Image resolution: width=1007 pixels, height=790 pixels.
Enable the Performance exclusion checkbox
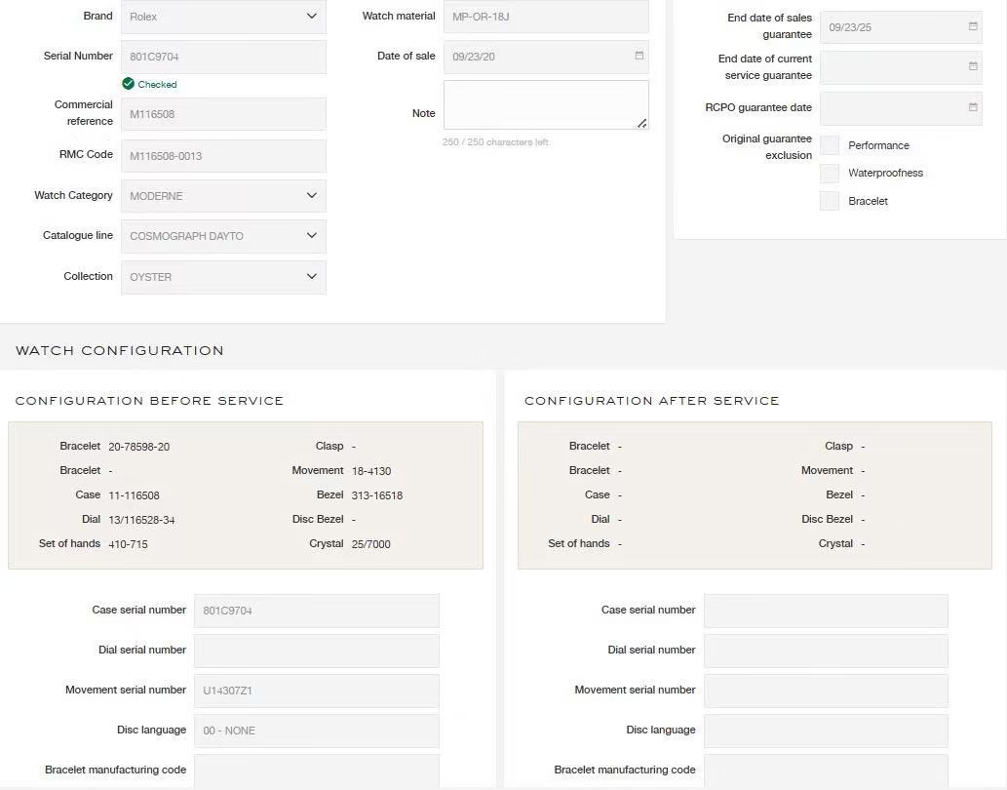coord(830,145)
